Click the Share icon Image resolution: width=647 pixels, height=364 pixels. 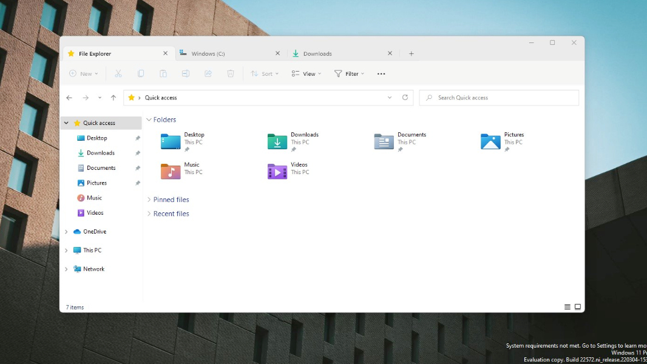pyautogui.click(x=208, y=73)
